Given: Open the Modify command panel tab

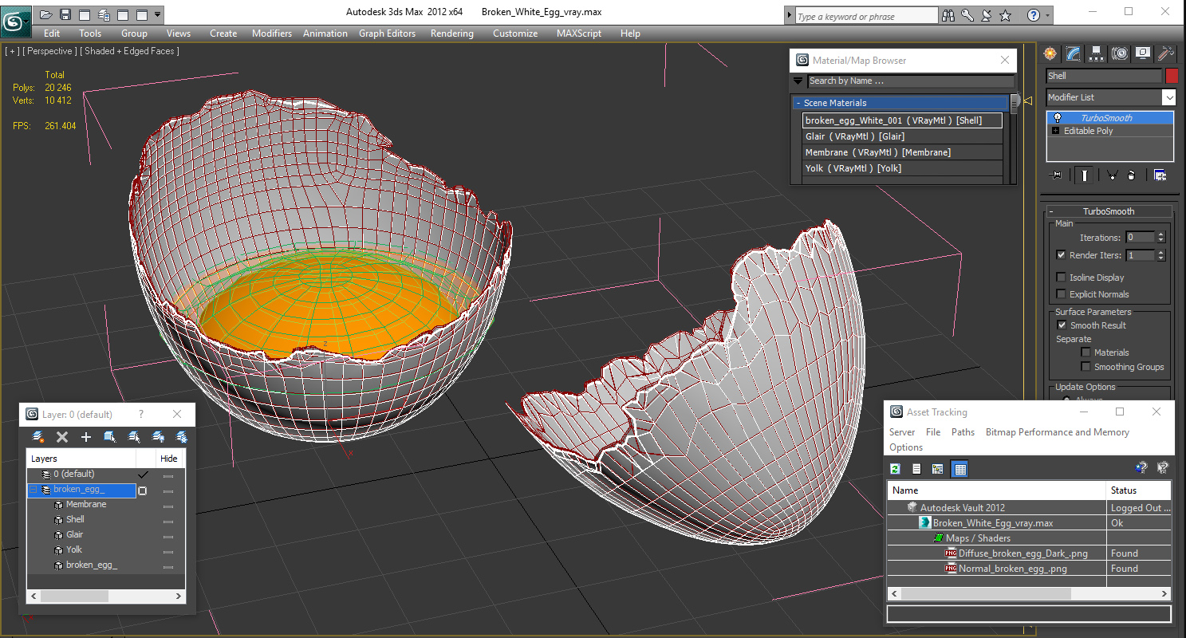Looking at the screenshot, I should pyautogui.click(x=1074, y=53).
